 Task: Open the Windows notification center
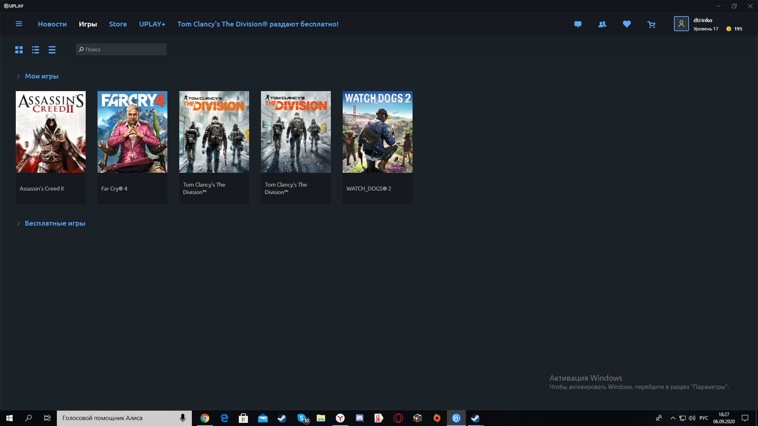pyautogui.click(x=745, y=418)
